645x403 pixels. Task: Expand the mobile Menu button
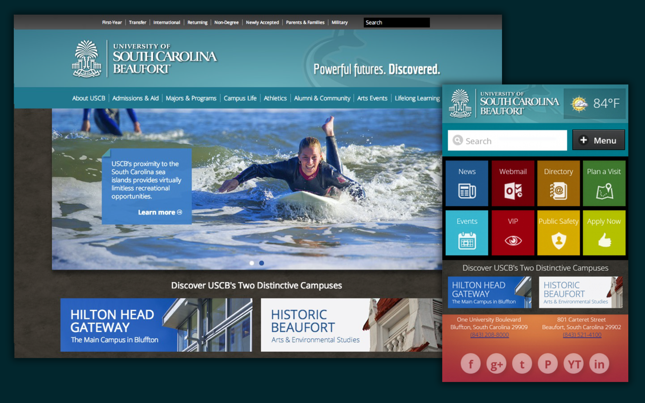pyautogui.click(x=599, y=140)
